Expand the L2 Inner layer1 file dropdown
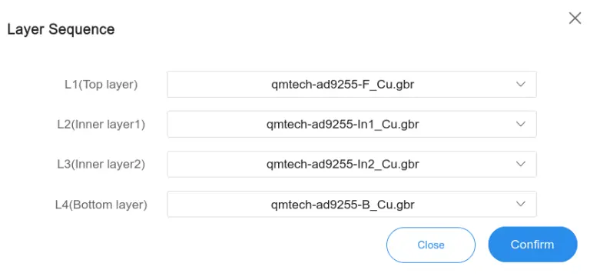The height and width of the screenshot is (280, 590). pyautogui.click(x=352, y=124)
